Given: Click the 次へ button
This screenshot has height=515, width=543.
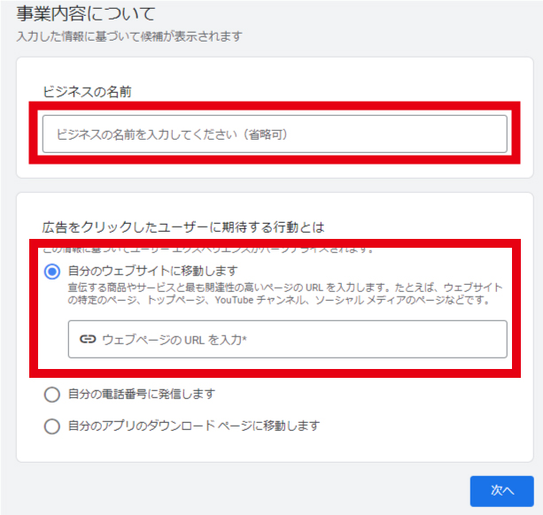Looking at the screenshot, I should pos(501,489).
